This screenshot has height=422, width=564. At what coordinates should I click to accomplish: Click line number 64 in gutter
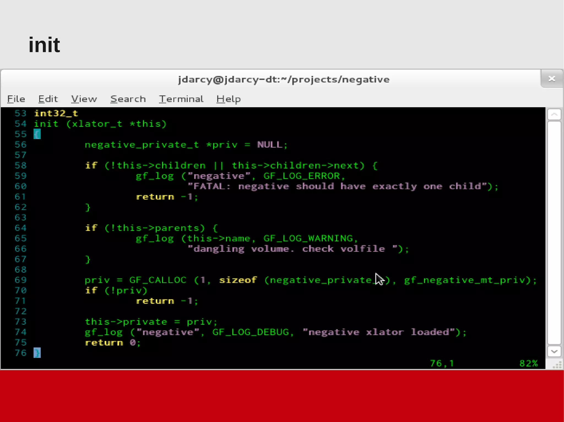[20, 228]
